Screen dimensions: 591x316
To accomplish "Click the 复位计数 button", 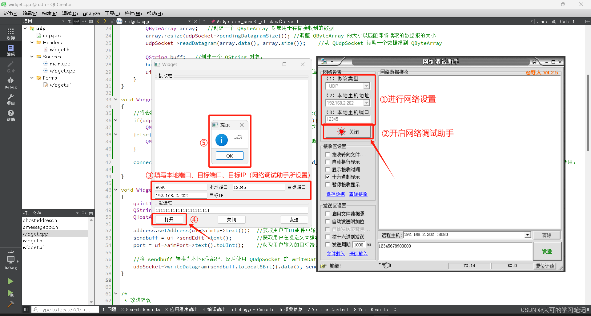I will coord(545,266).
